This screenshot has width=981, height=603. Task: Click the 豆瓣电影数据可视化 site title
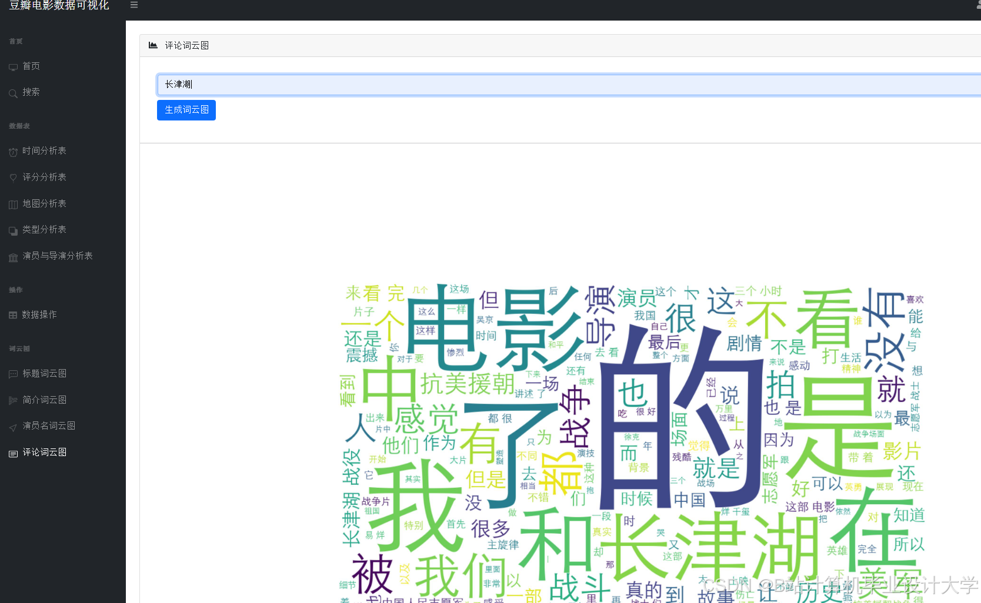click(x=59, y=5)
